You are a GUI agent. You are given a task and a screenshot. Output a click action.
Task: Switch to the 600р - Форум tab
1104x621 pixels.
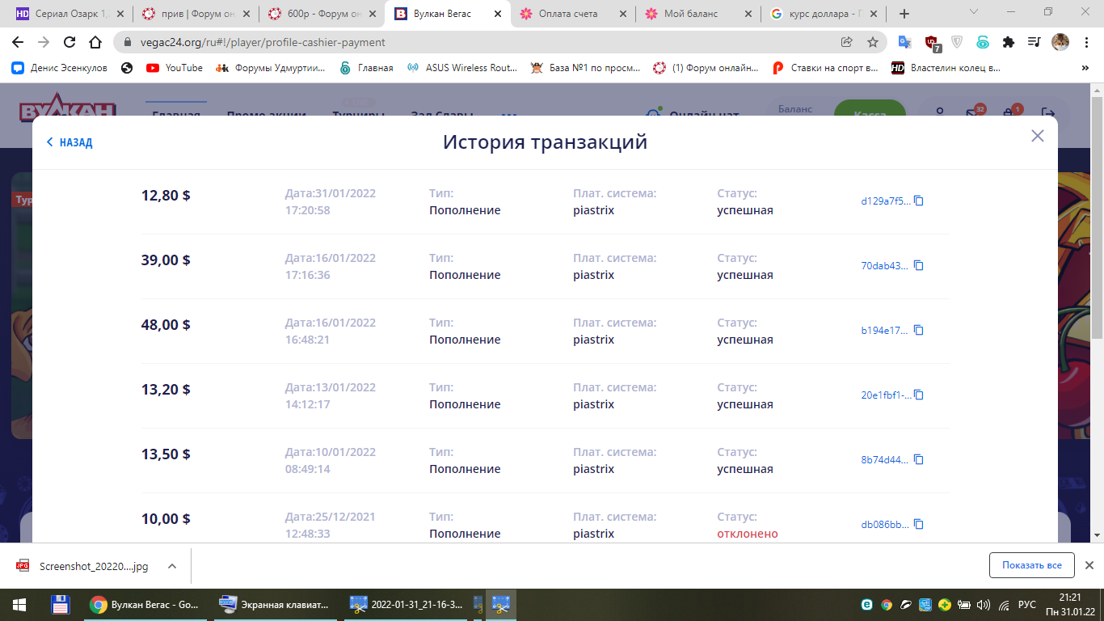[322, 14]
